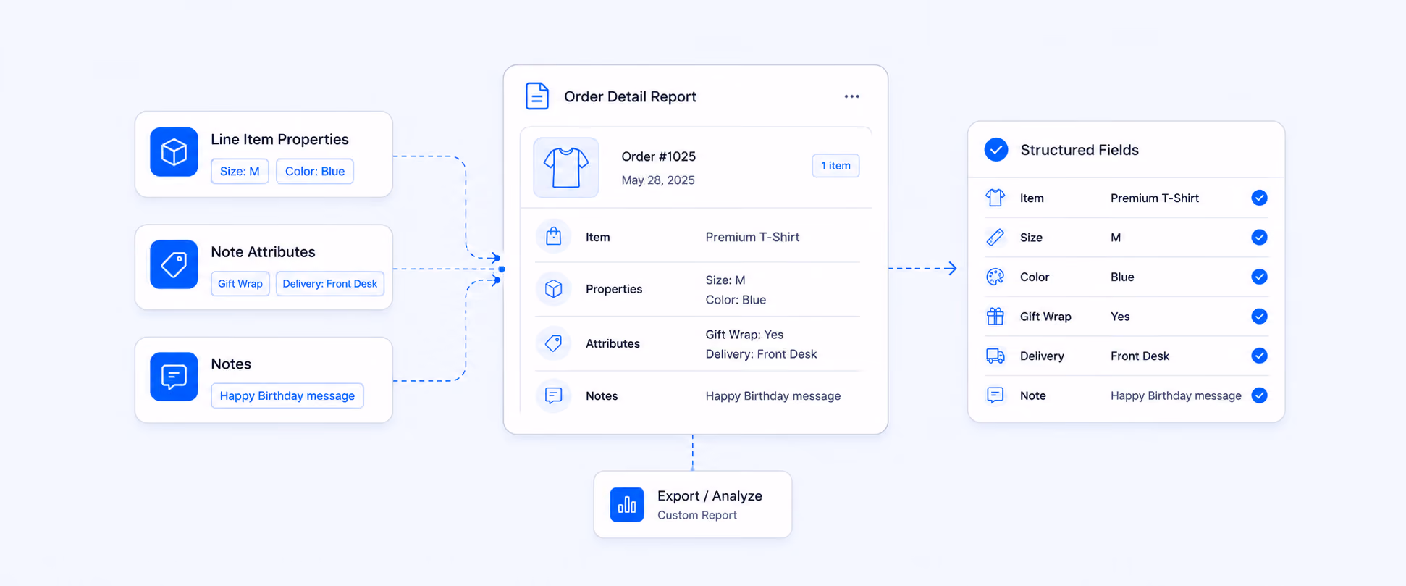This screenshot has width=1406, height=586.
Task: Click the ruler icon beside Size field
Action: click(995, 237)
